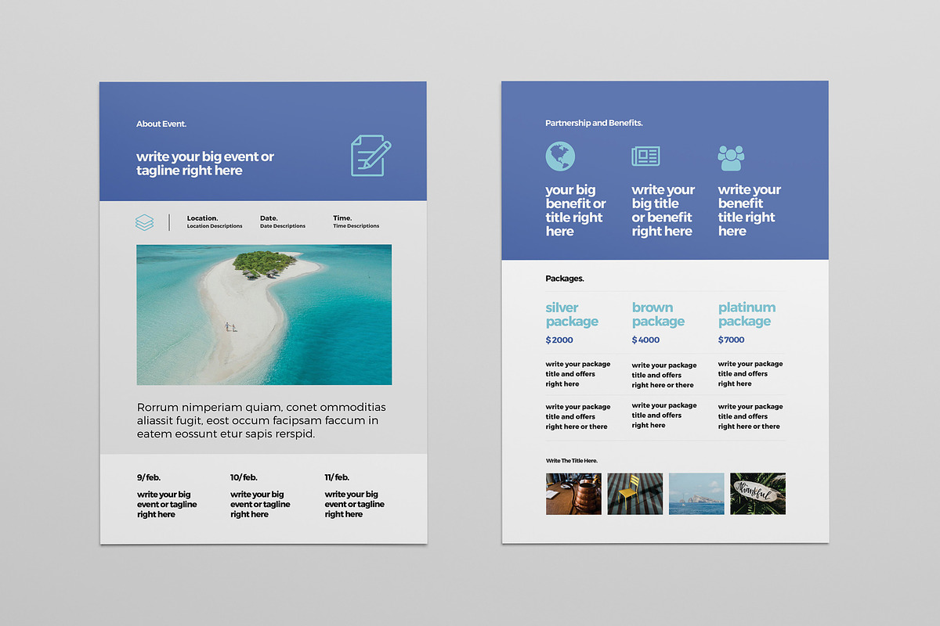Viewport: 940px width, 626px height.
Task: Click the 'About Event.' heading
Action: [161, 124]
